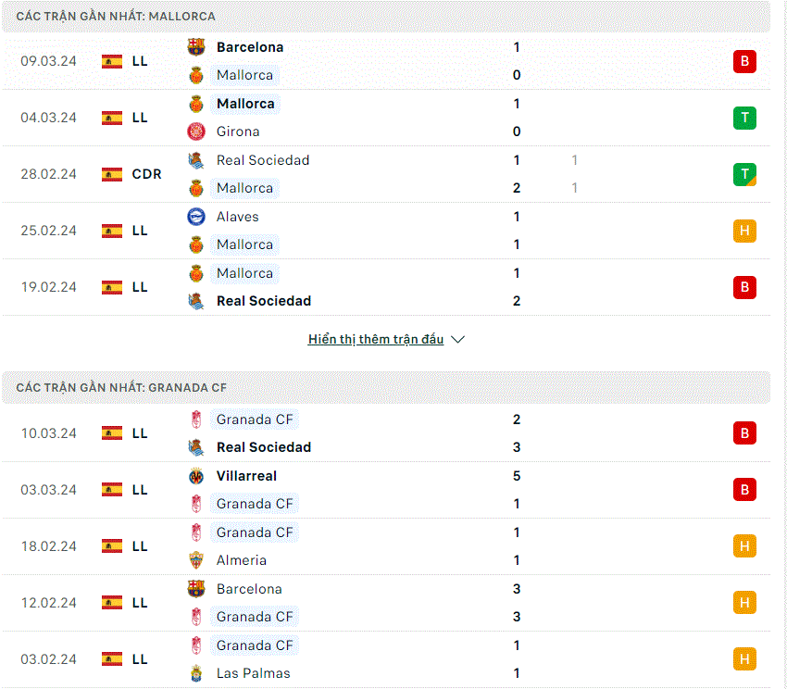Screen dimensions: 787x689
Task: Open the Granada CF recent matches section header
Action: coord(386,388)
